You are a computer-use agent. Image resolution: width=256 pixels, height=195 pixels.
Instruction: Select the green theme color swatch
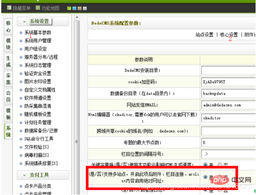[69, 8]
